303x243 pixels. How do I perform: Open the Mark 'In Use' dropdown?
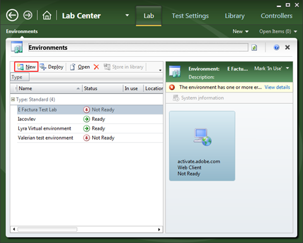(x=271, y=69)
